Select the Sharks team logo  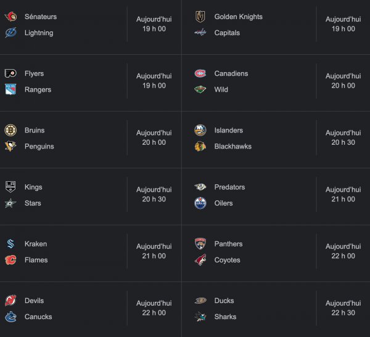pos(200,317)
